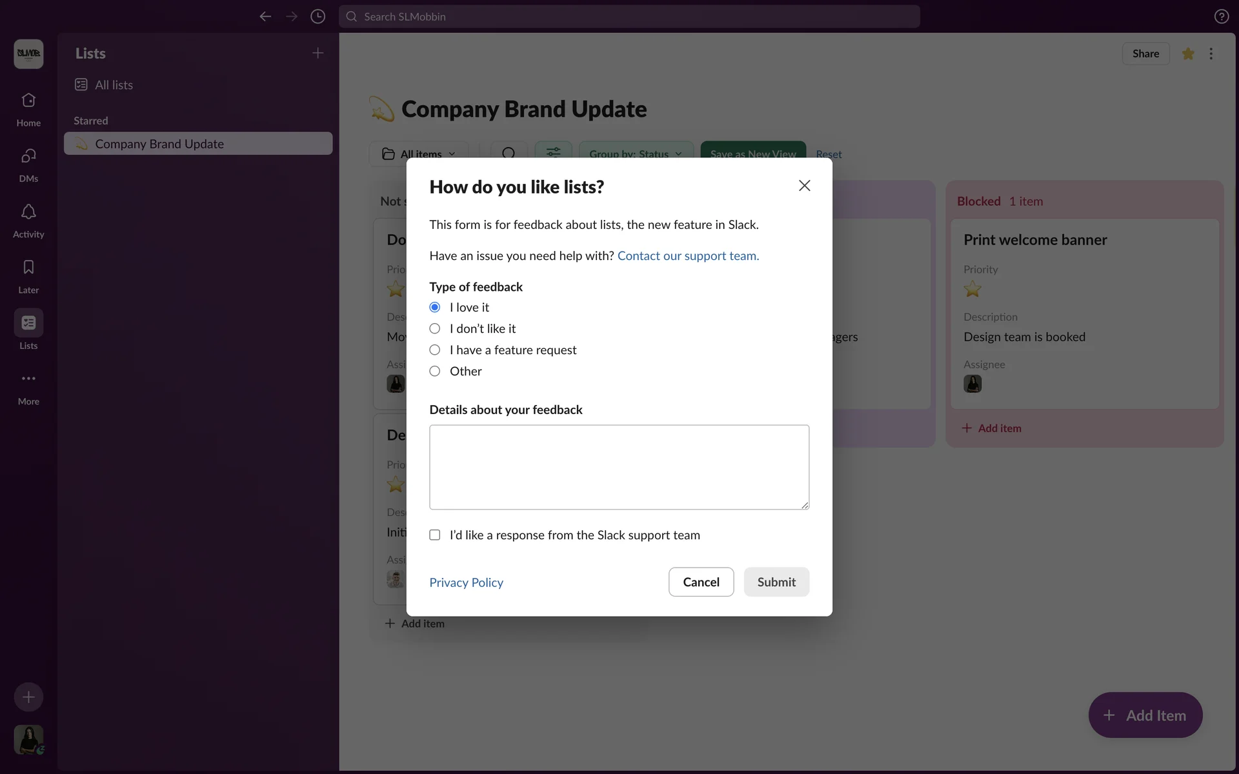Screen dimensions: 1239x774
Task: Open the three-dot list options menu
Action: (1211, 54)
